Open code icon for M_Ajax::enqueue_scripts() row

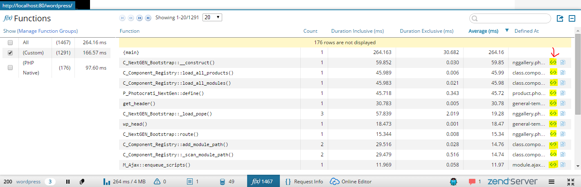[553, 164]
